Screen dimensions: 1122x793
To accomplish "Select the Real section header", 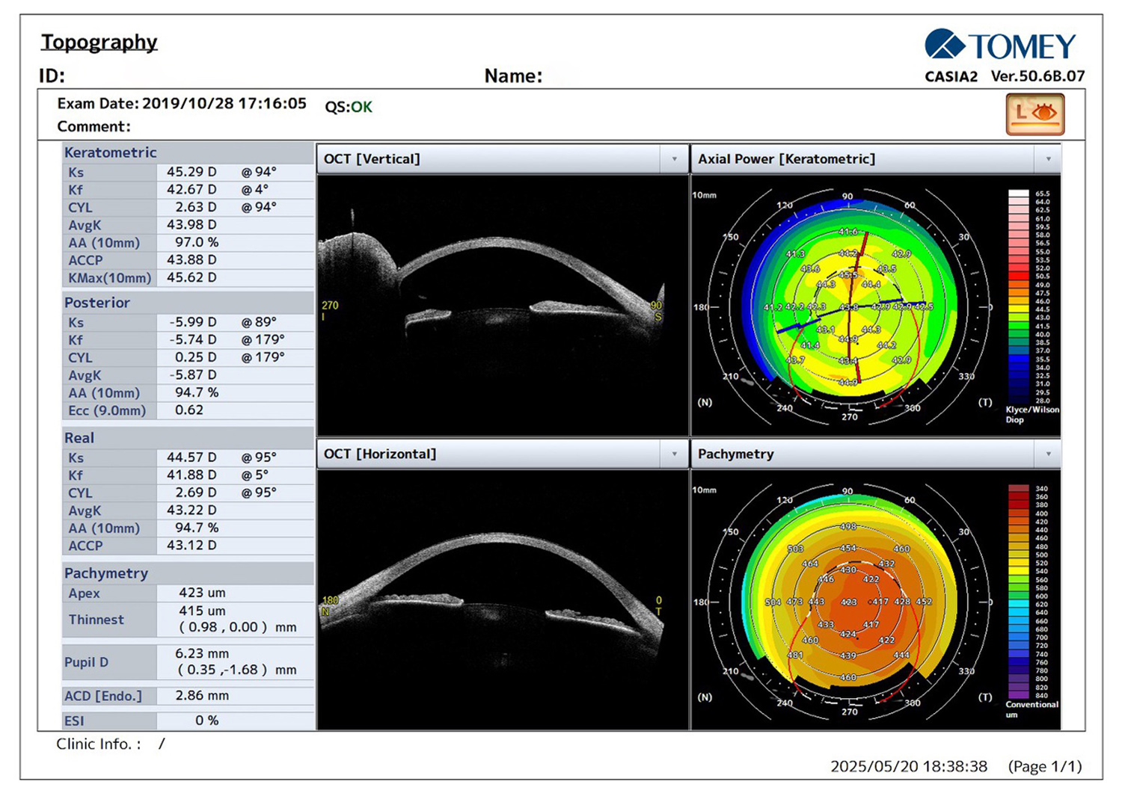I will [188, 438].
